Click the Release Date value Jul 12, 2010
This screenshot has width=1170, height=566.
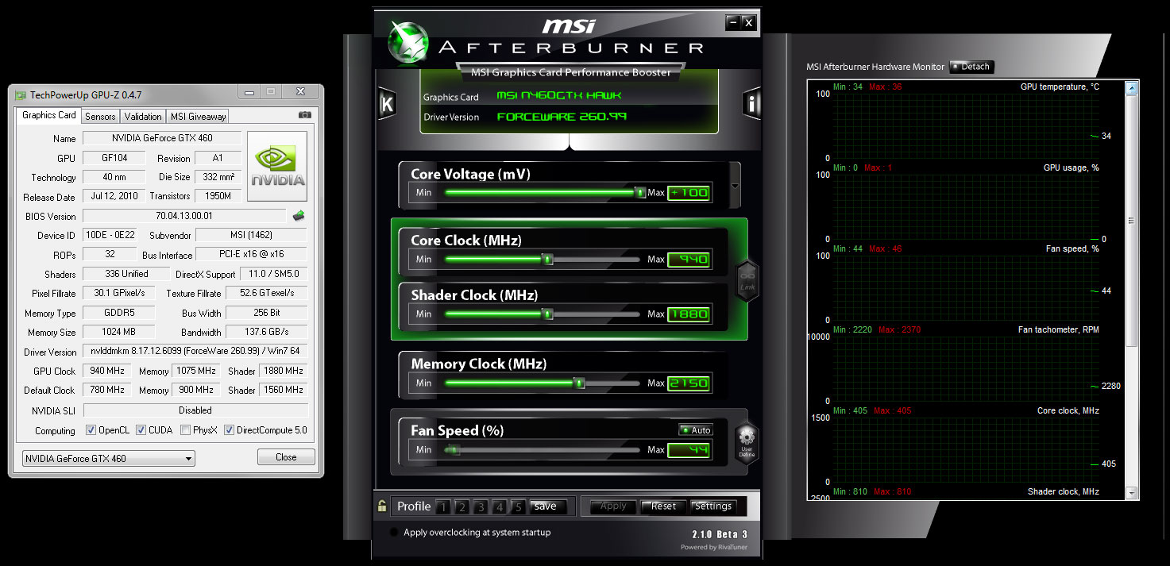[x=114, y=196]
